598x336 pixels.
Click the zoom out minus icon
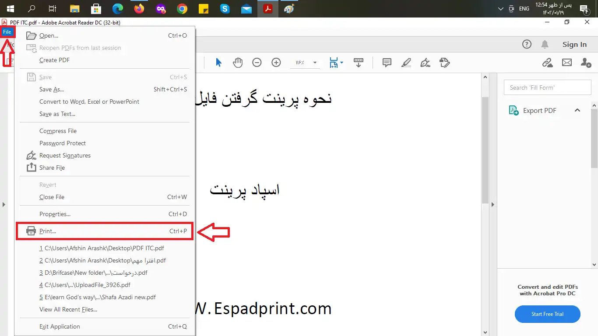coord(257,63)
